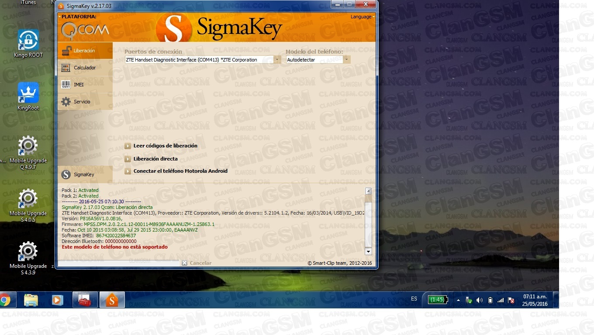This screenshot has width=594, height=335.
Task: Open the volume speaker tray icon
Action: click(x=480, y=300)
